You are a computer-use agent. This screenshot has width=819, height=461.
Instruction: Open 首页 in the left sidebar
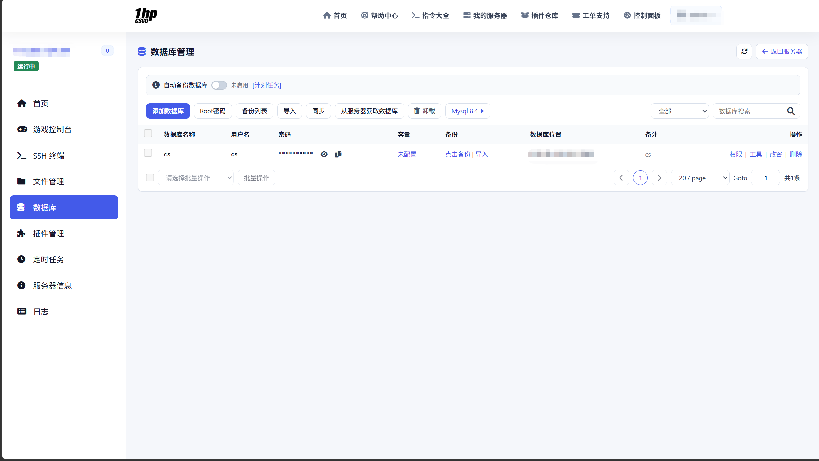64,104
